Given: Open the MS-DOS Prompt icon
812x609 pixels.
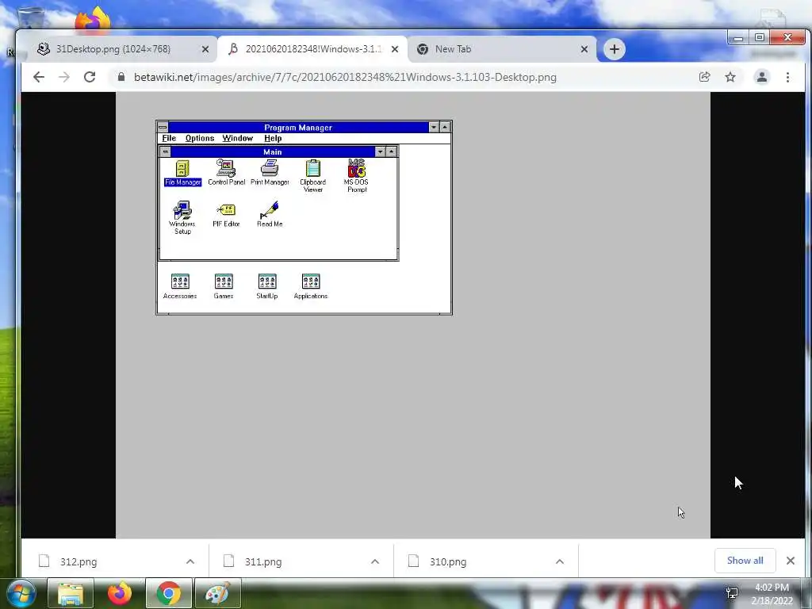Looking at the screenshot, I should [356, 176].
